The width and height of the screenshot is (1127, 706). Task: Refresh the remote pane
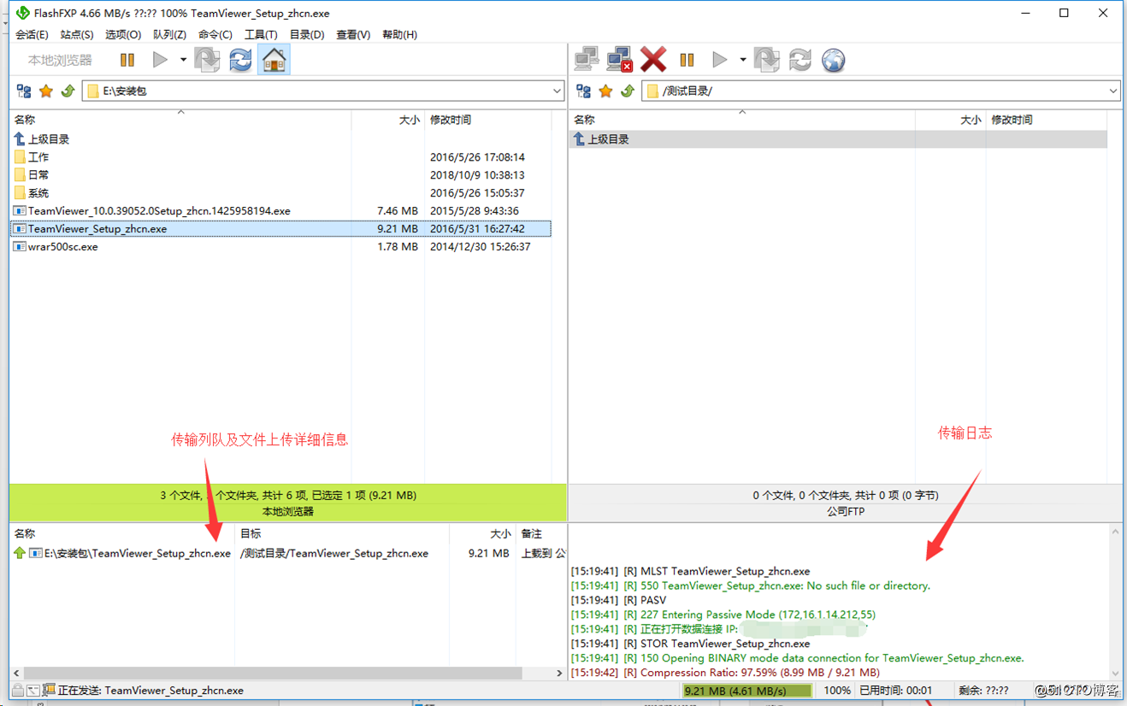tap(800, 60)
